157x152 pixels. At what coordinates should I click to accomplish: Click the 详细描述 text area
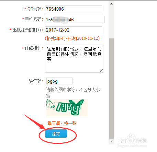click(x=74, y=59)
